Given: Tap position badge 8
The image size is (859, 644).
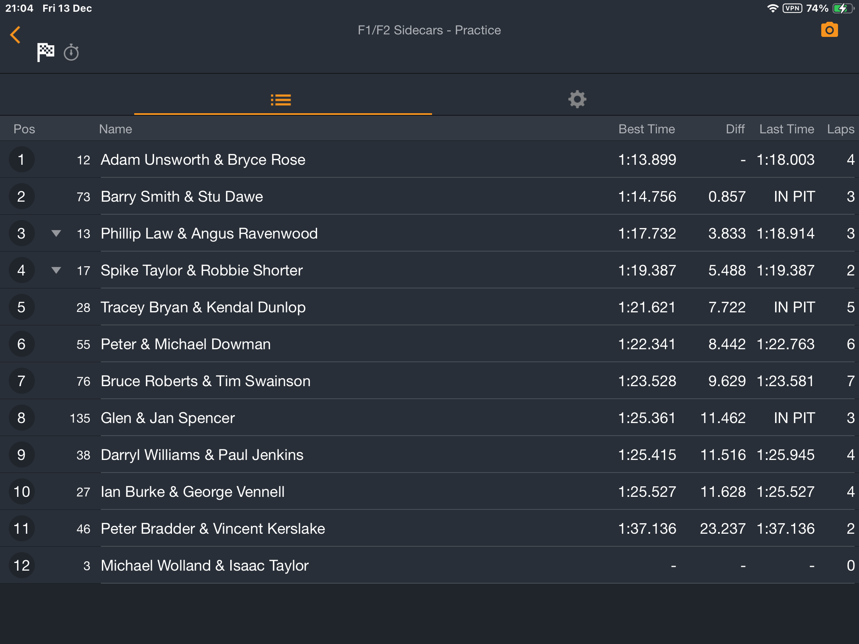Looking at the screenshot, I should (x=21, y=418).
